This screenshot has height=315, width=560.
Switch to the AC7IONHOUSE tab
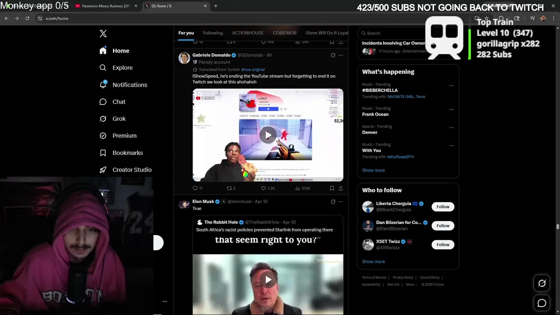(x=248, y=33)
